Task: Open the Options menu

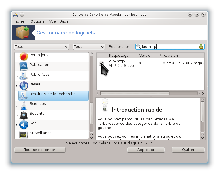Action: click(37, 21)
